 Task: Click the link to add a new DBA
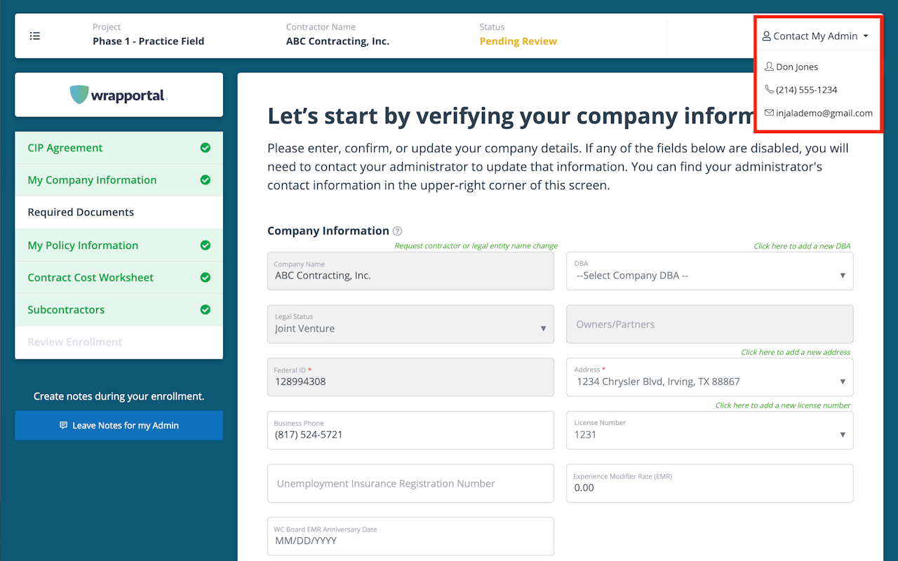(x=802, y=246)
